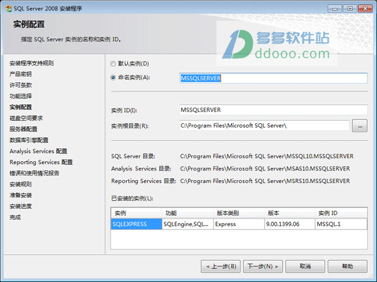
Task: Click the 帮助 button
Action: pyautogui.click(x=348, y=266)
